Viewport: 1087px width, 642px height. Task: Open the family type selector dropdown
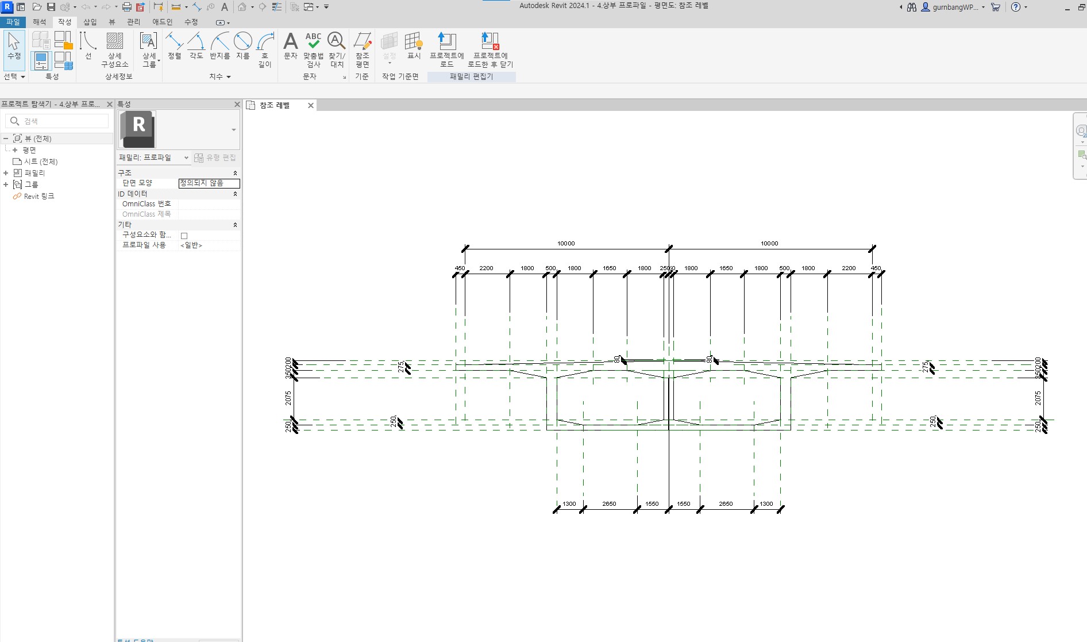tap(233, 130)
